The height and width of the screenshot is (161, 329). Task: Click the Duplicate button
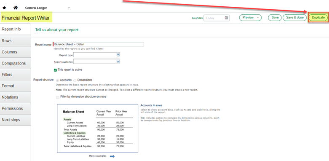pyautogui.click(x=318, y=18)
